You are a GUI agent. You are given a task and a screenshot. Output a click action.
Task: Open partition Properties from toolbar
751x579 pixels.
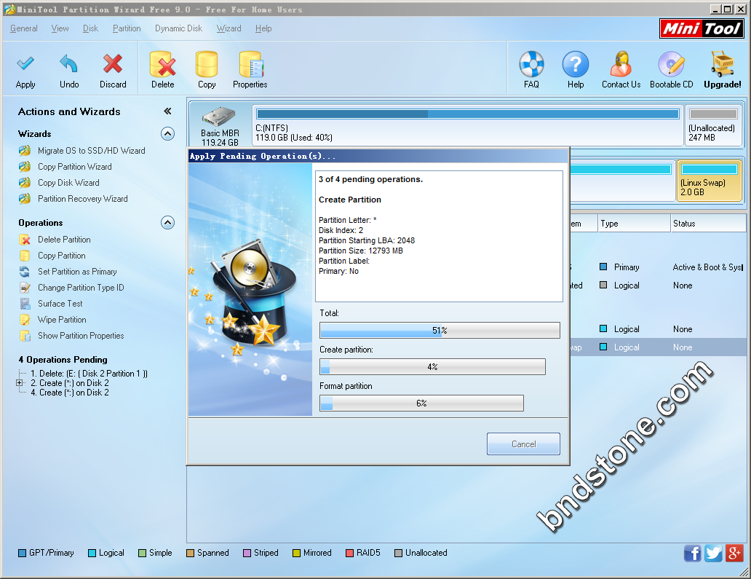(251, 64)
